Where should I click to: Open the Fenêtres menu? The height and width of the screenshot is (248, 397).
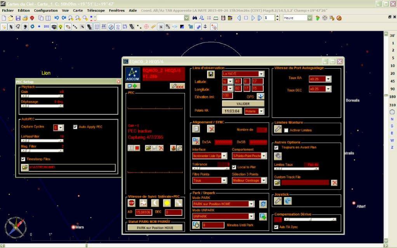tap(117, 10)
